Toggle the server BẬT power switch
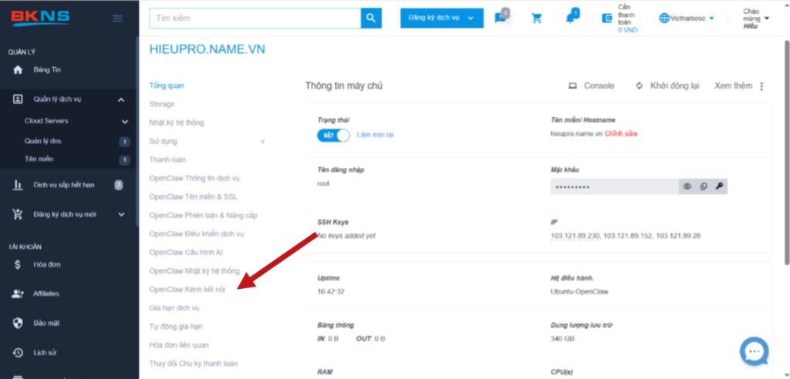790x379 pixels. click(333, 135)
